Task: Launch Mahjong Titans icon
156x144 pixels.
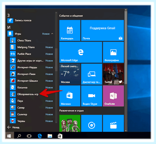Action: coord(13,47)
